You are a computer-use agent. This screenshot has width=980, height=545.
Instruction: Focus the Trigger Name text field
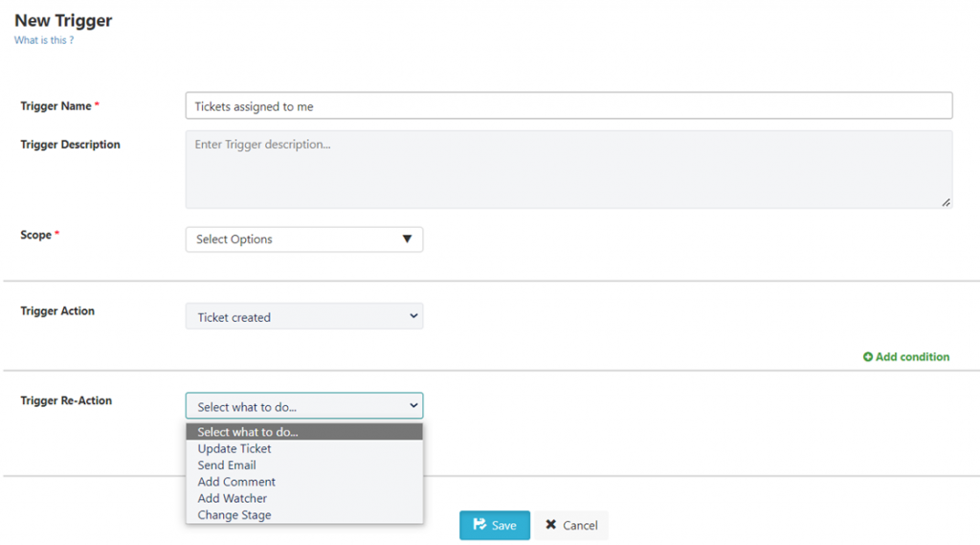(x=568, y=105)
